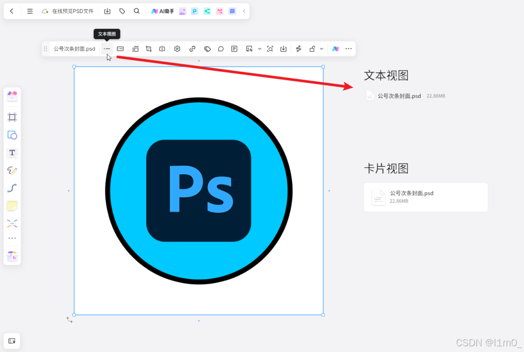Open the hexagon settings icon in toolbar
Image resolution: width=524 pixels, height=352 pixels.
point(177,49)
